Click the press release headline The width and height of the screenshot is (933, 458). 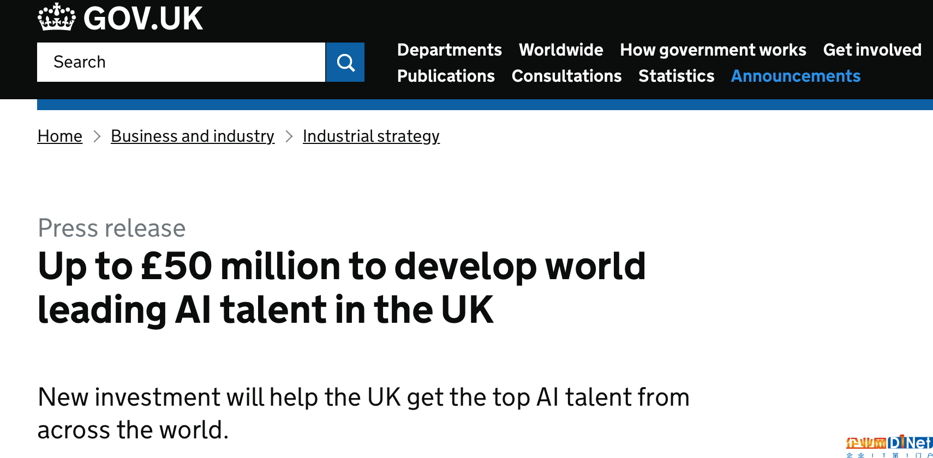point(342,288)
